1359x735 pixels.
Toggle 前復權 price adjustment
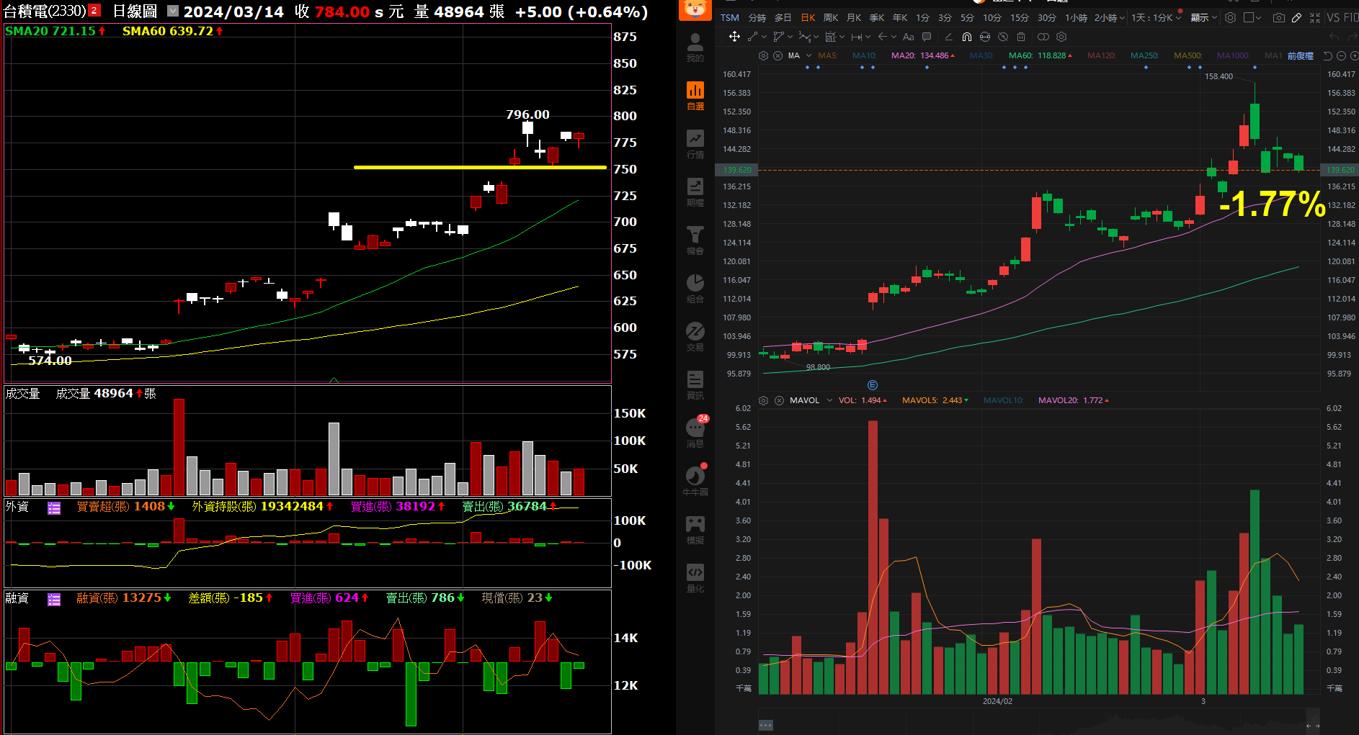1301,55
